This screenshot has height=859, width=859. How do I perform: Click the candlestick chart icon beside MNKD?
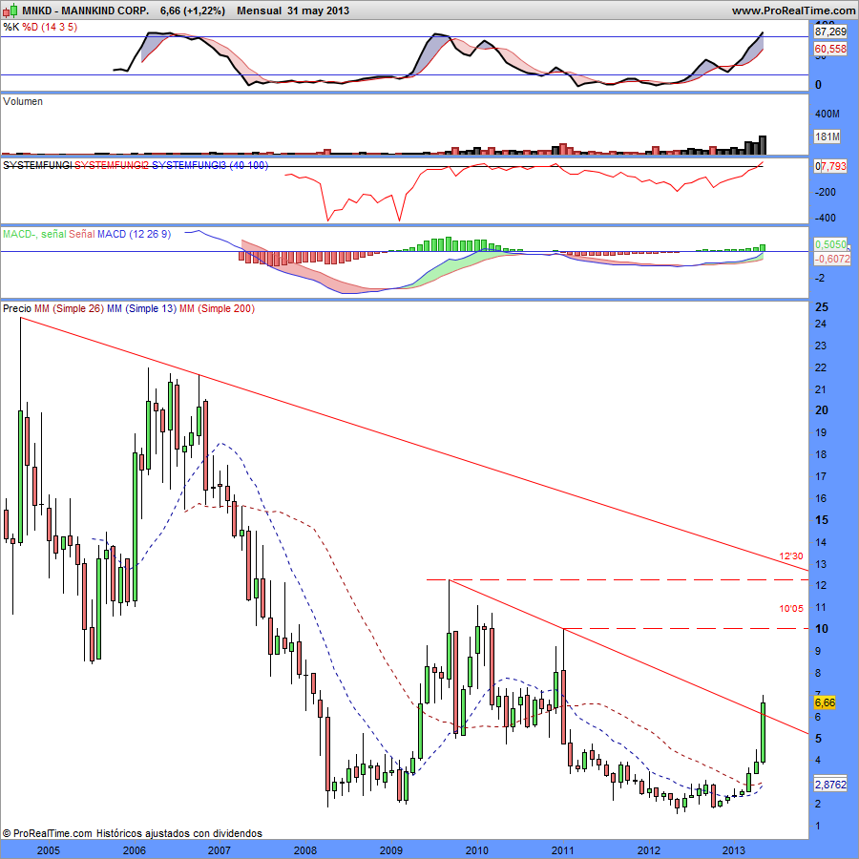point(10,10)
